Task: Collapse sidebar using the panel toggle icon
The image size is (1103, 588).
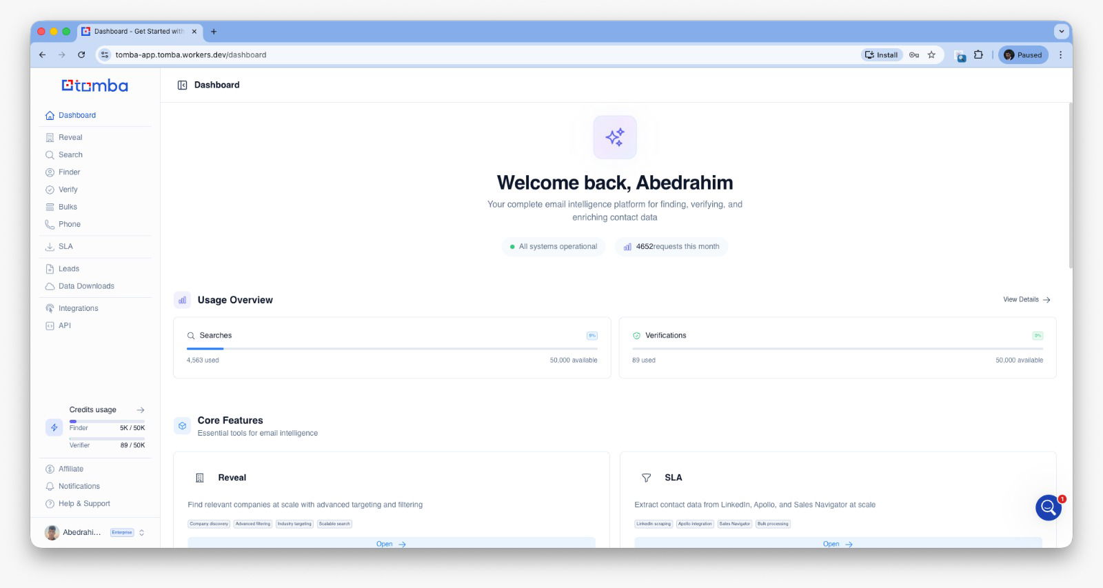Action: (x=182, y=85)
